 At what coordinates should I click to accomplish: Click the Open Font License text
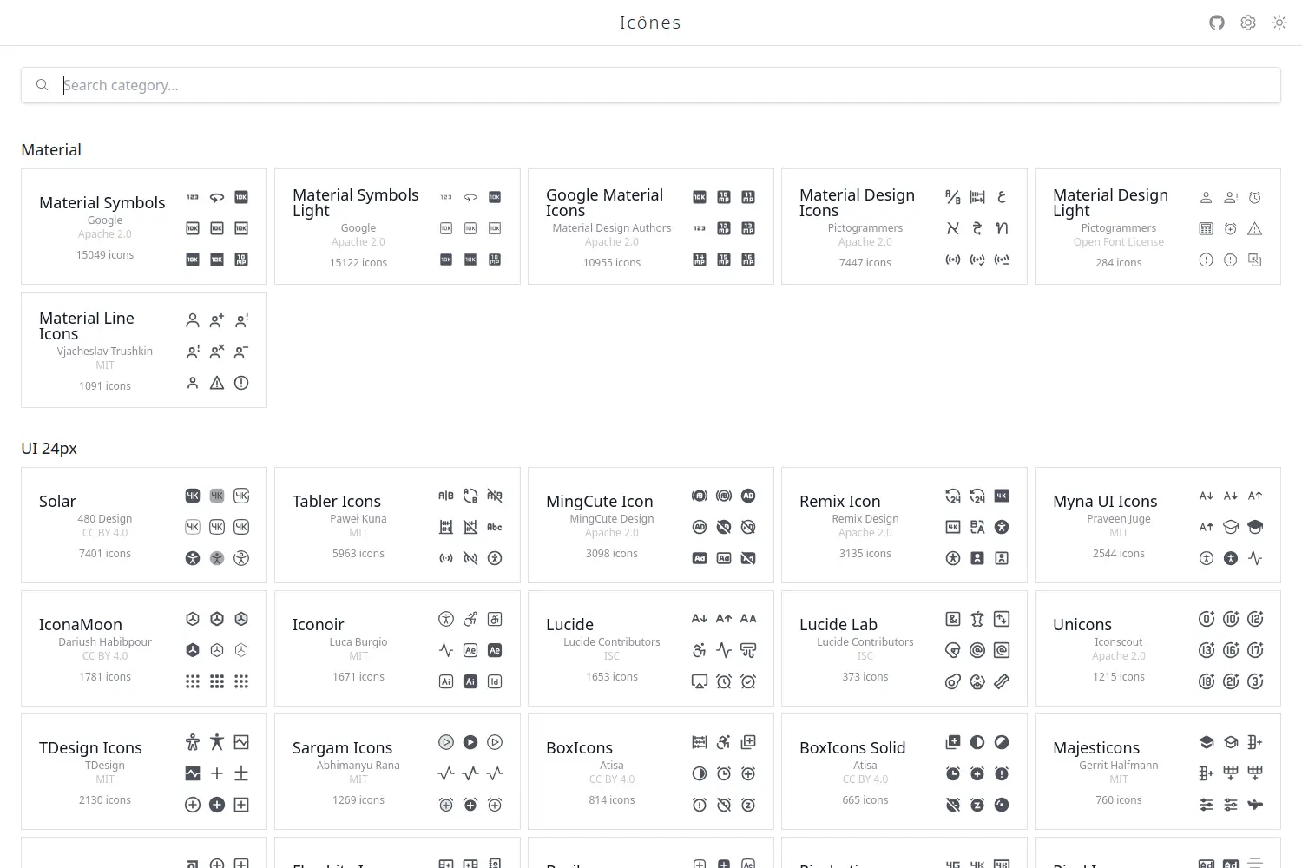click(x=1119, y=242)
